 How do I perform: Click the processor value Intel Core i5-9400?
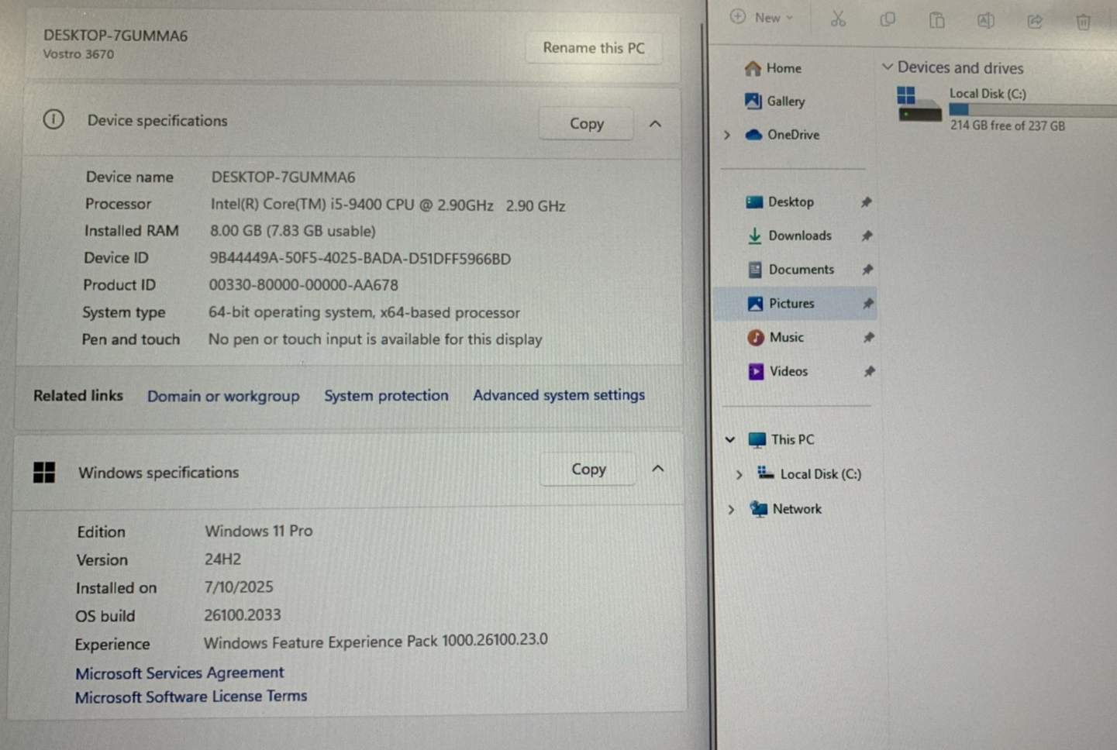point(388,205)
